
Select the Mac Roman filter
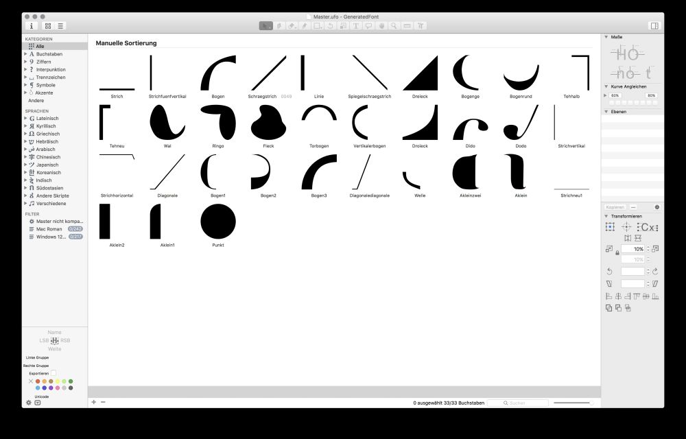click(x=48, y=229)
